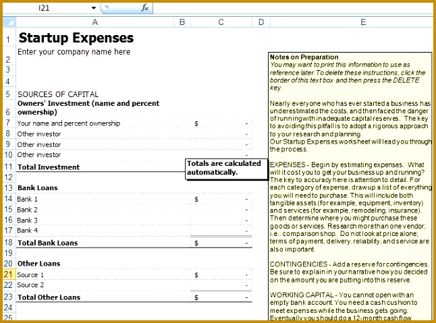Click 'Totals are calculated automatically' callout

pyautogui.click(x=226, y=169)
